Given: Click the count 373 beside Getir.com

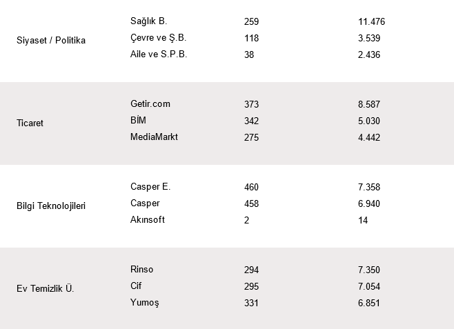Looking at the screenshot, I should pos(251,105).
